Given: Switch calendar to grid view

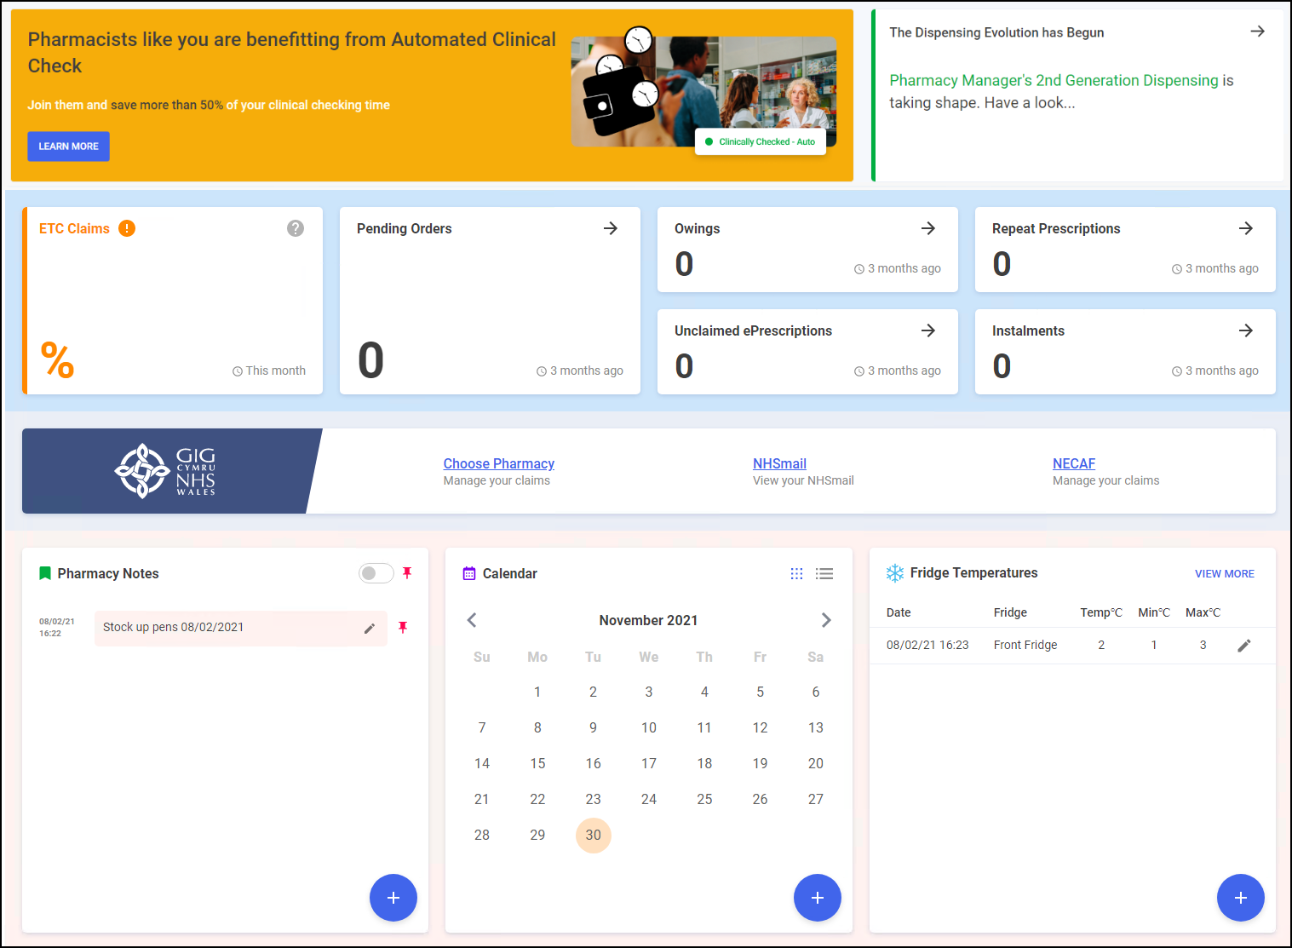Looking at the screenshot, I should 796,573.
